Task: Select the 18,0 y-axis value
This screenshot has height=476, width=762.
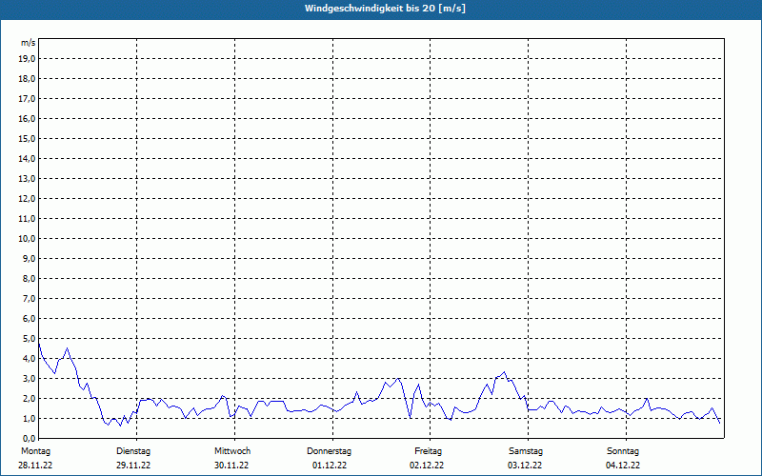Action: tap(27, 79)
